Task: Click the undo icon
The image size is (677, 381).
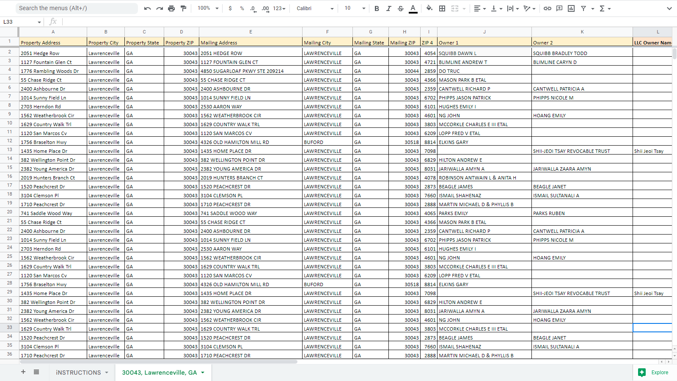Action: (x=147, y=8)
